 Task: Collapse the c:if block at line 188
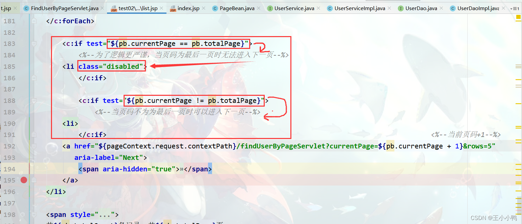point(34,101)
